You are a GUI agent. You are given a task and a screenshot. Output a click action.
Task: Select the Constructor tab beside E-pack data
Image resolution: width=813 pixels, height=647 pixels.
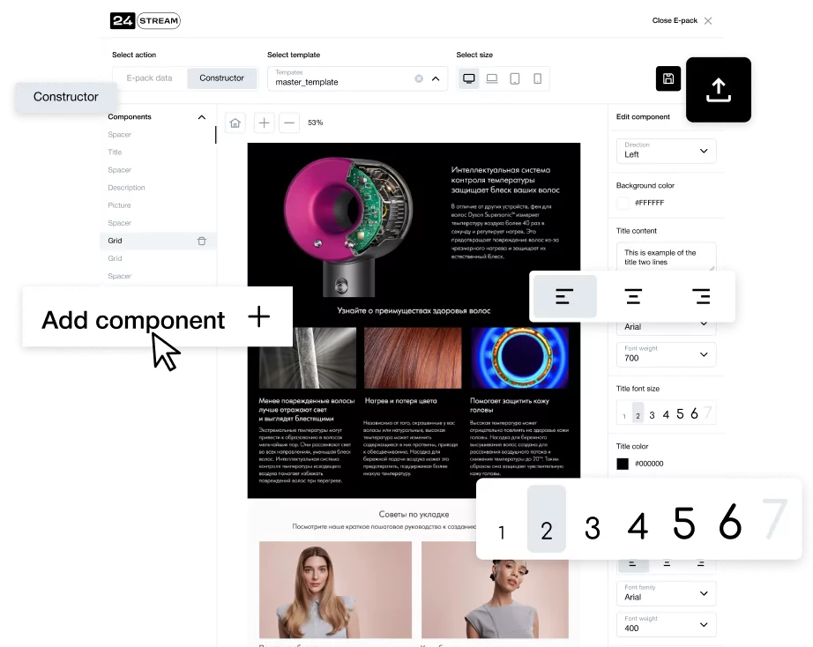221,78
